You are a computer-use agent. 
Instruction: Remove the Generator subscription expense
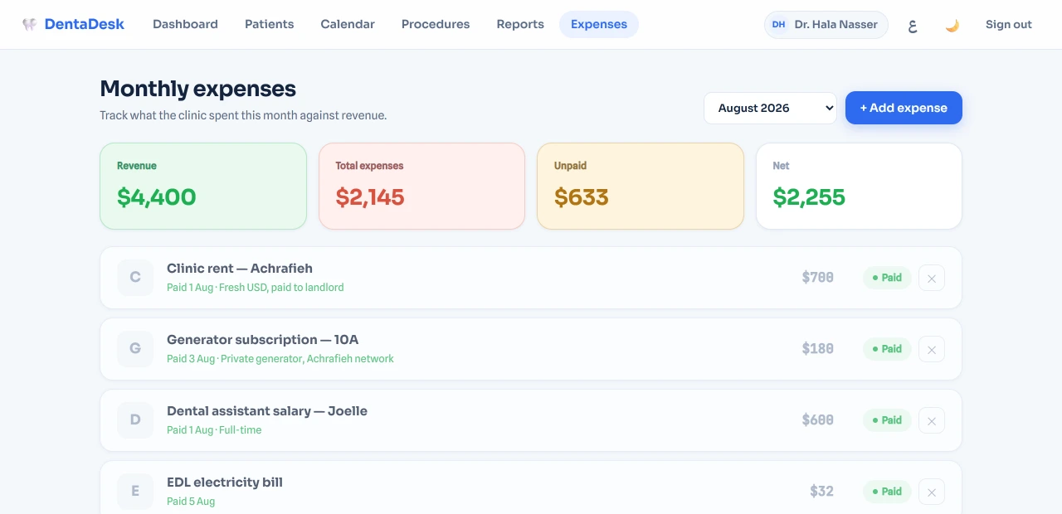pos(932,349)
